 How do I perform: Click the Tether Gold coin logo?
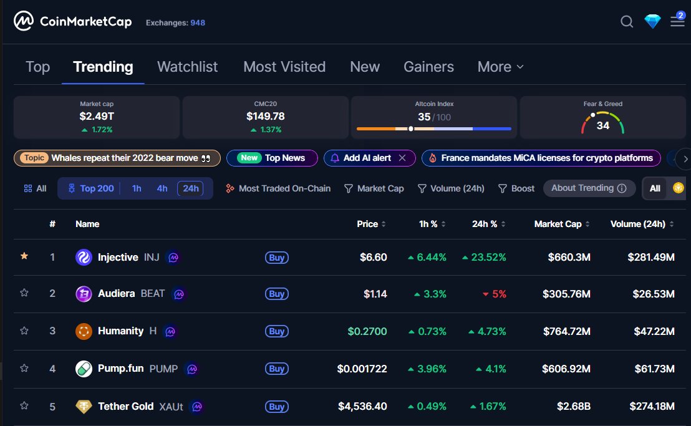pos(84,406)
